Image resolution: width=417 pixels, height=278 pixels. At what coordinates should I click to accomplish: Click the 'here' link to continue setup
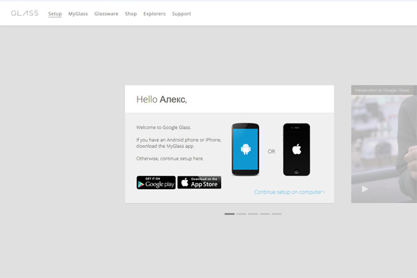[x=198, y=158]
